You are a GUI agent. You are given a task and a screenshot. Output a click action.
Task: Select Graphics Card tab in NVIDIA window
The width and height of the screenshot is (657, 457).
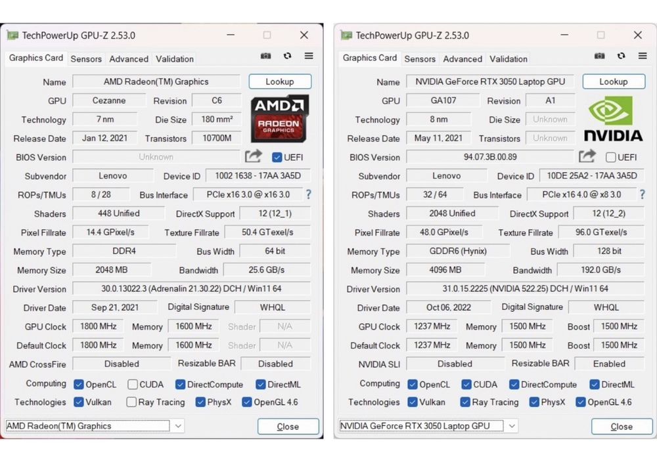click(370, 58)
